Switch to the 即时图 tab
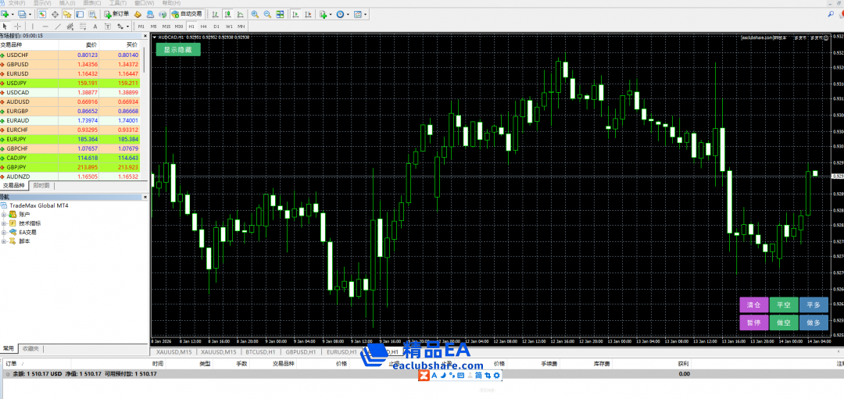Screen dimensions: 844x399 tap(41, 186)
